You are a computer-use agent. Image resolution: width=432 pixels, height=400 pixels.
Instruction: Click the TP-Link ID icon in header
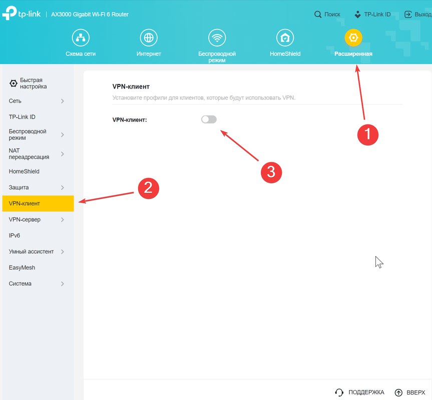357,14
